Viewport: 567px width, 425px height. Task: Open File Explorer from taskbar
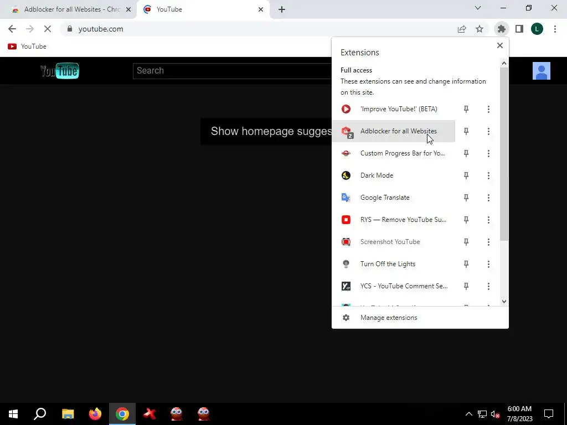[x=68, y=414]
